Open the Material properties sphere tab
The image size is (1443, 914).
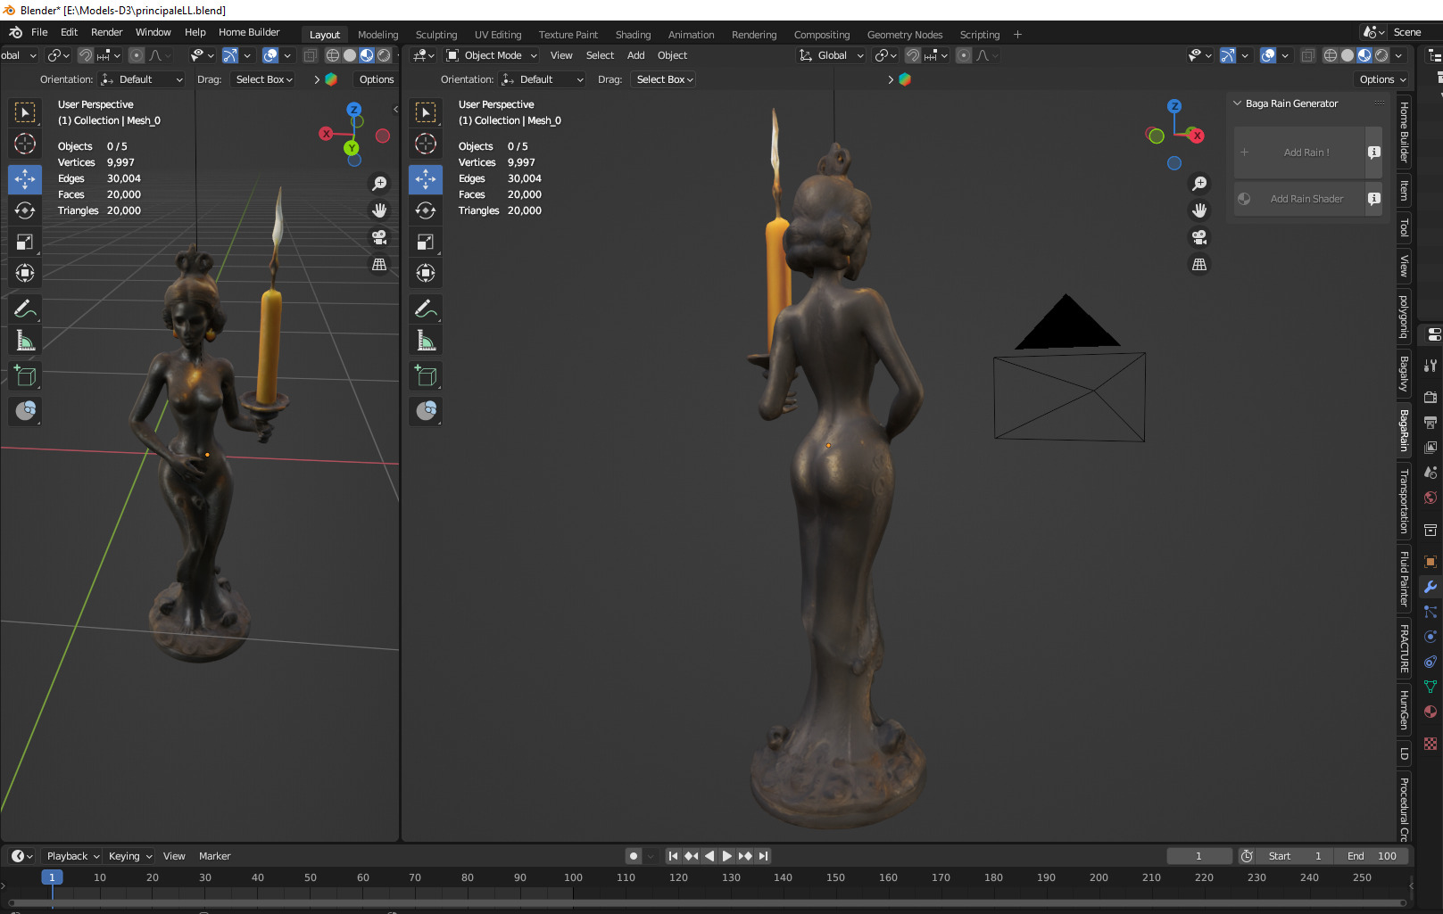coord(1431,712)
